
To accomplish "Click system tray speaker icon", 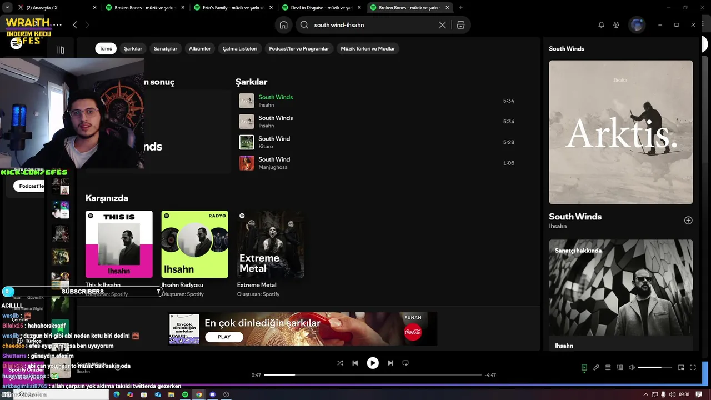I will pos(673,394).
